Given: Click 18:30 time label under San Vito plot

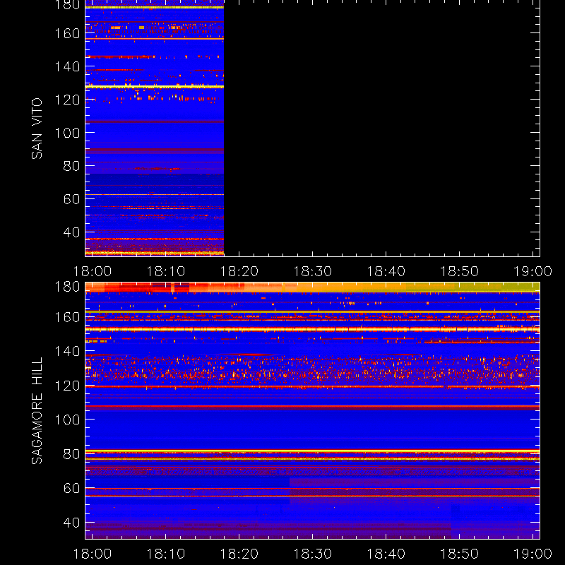Looking at the screenshot, I should [x=312, y=271].
